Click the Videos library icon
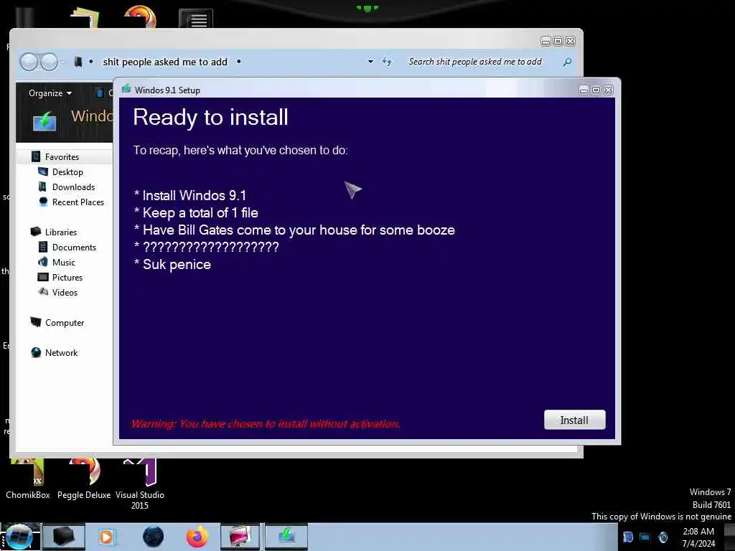The image size is (735, 551). click(x=42, y=292)
